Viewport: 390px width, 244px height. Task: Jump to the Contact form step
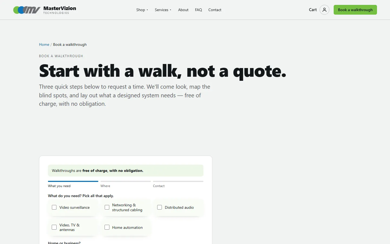[x=178, y=184]
